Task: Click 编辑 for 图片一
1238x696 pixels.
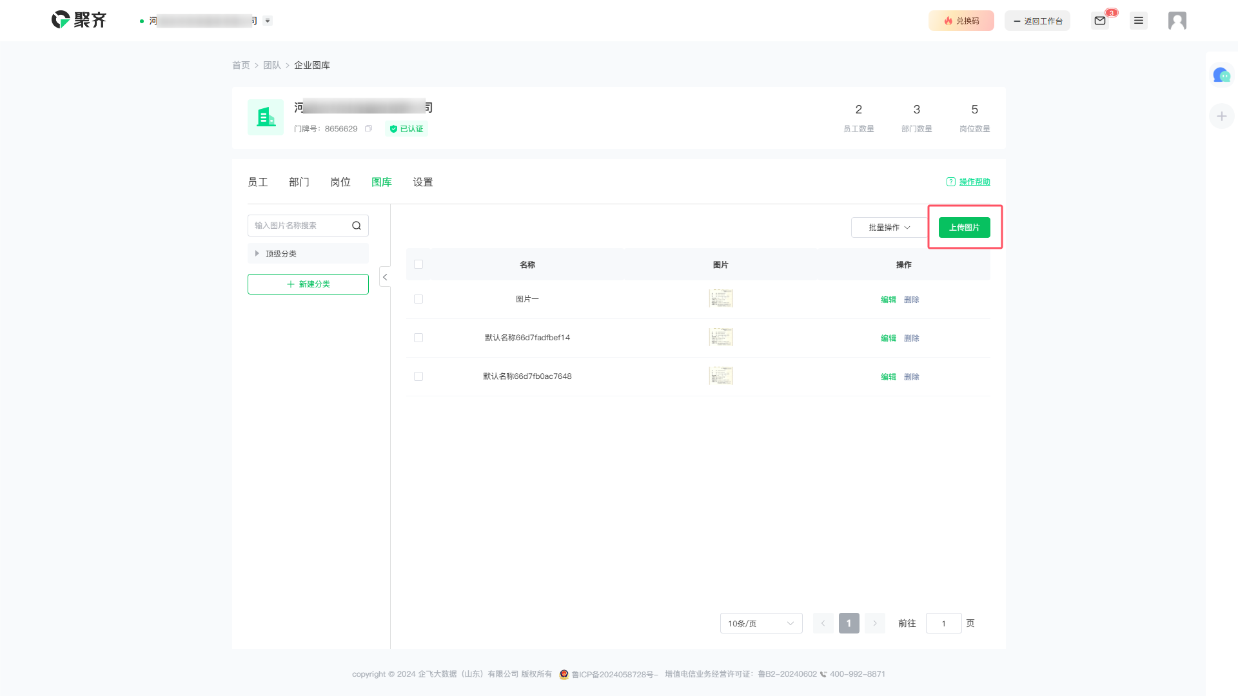Action: pos(889,300)
